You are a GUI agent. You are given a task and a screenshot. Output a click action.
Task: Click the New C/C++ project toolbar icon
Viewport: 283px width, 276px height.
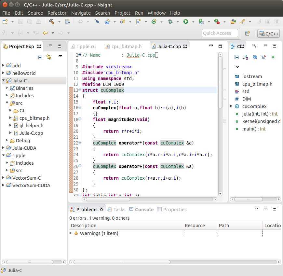pos(107,22)
